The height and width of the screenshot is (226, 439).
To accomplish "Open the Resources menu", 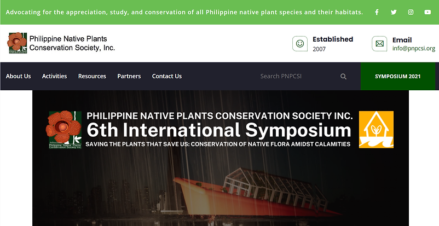I will coord(92,76).
